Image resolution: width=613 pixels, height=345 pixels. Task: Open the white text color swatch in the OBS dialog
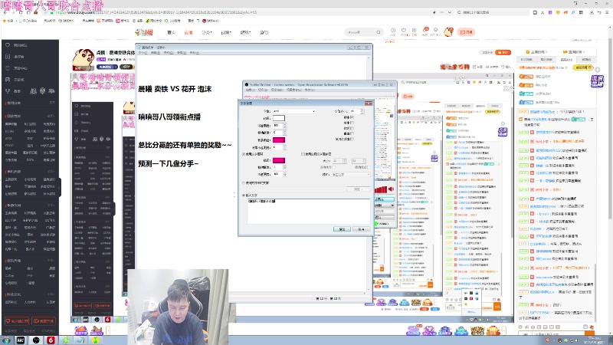tap(279, 118)
